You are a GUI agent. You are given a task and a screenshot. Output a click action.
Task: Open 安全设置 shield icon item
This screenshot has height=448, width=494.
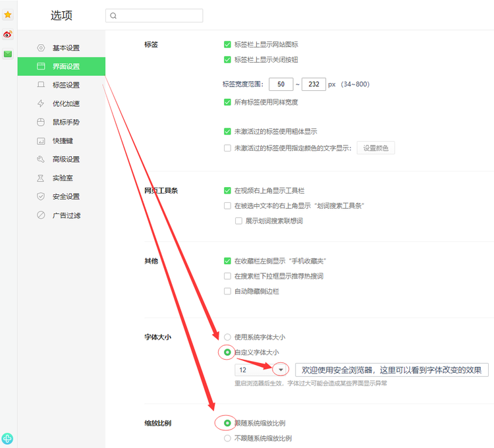point(41,196)
